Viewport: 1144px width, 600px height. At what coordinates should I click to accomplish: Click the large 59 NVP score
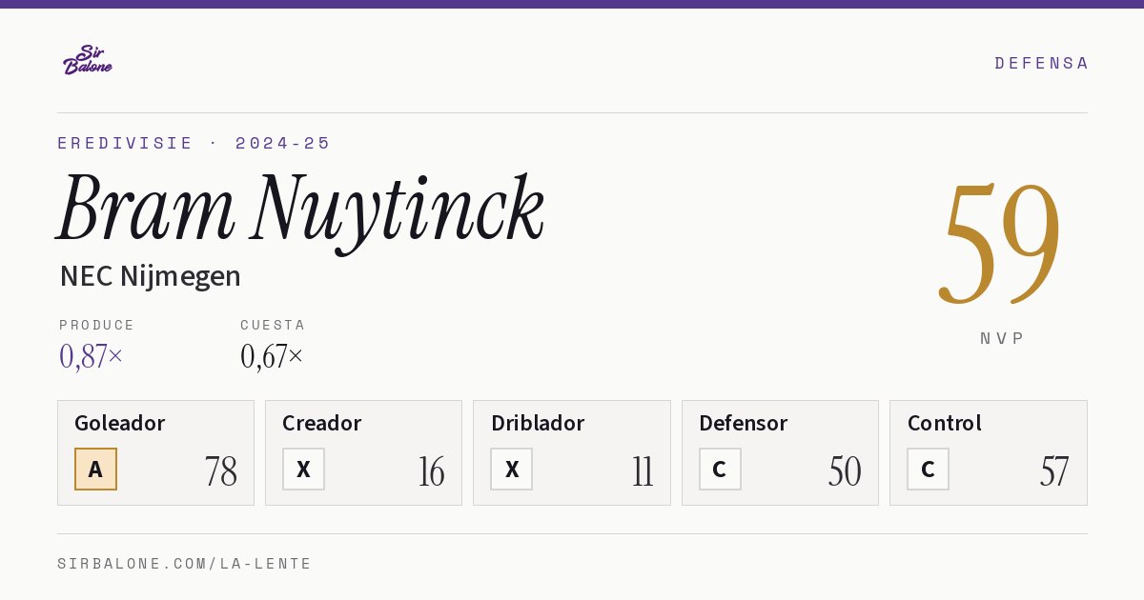[1000, 243]
